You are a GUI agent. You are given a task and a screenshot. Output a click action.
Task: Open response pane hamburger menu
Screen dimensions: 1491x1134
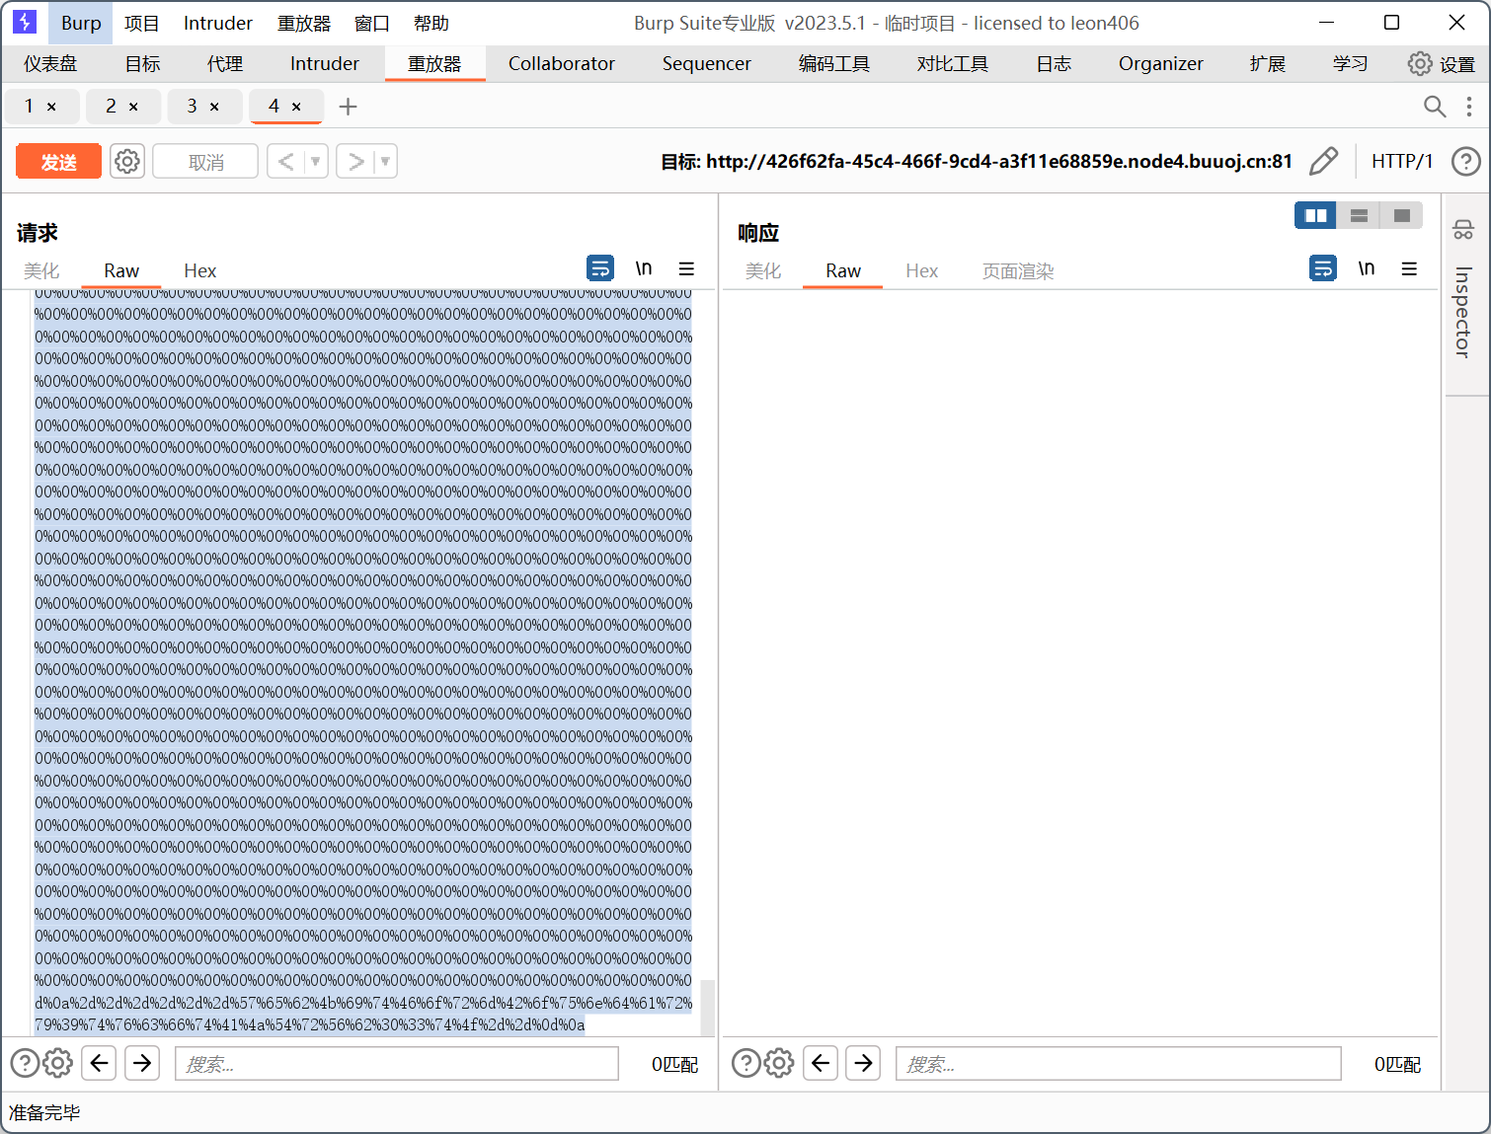click(1410, 268)
